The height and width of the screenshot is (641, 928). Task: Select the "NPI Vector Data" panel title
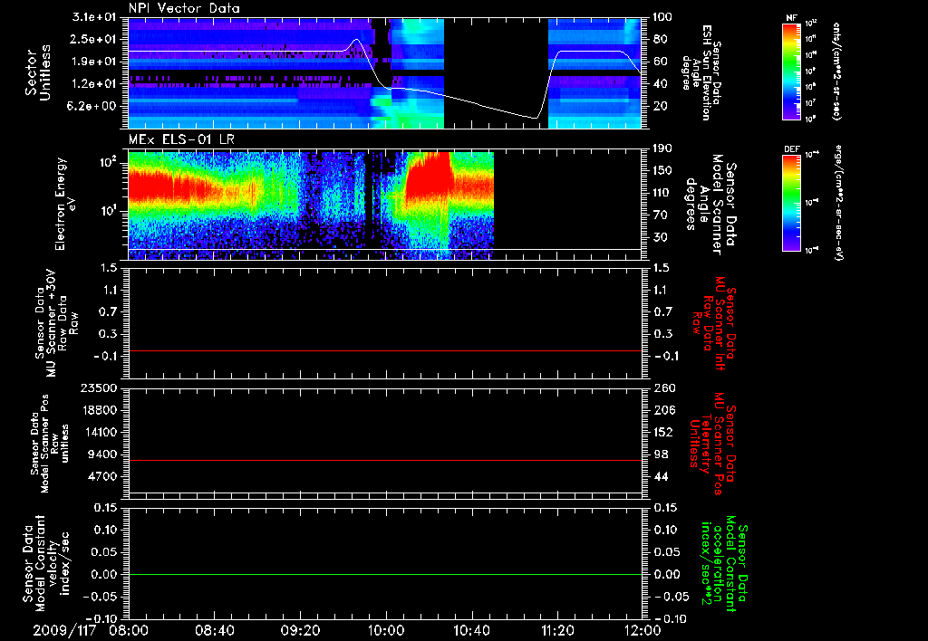pos(184,8)
